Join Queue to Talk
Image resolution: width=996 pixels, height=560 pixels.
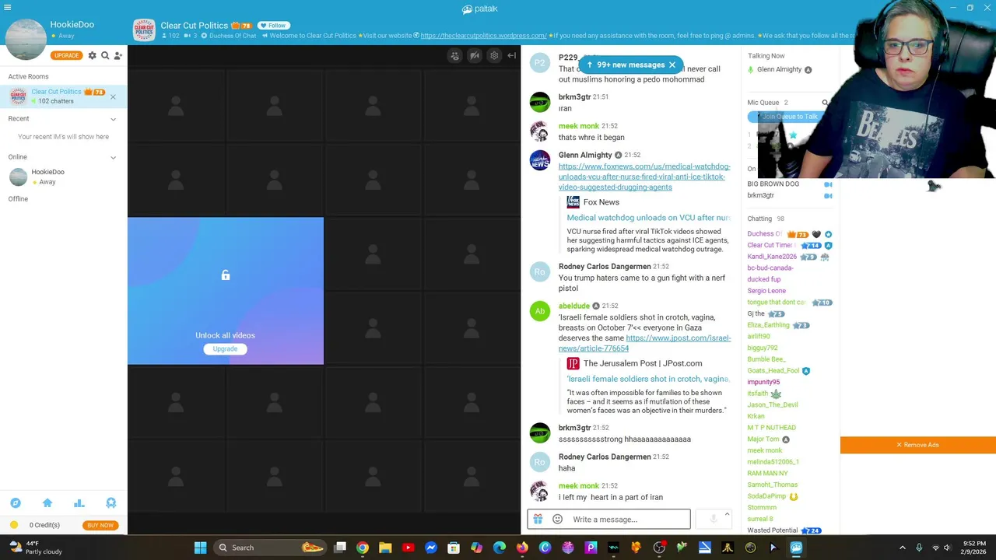click(x=790, y=117)
